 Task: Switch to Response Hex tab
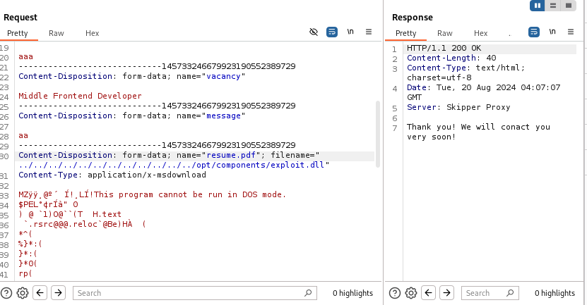pos(480,33)
